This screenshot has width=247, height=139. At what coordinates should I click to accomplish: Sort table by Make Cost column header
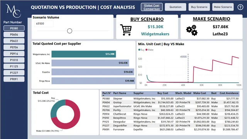(200, 93)
